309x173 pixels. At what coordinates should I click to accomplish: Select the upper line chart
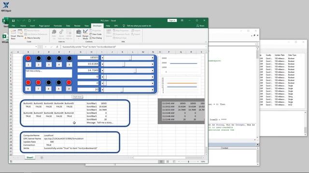181,65
